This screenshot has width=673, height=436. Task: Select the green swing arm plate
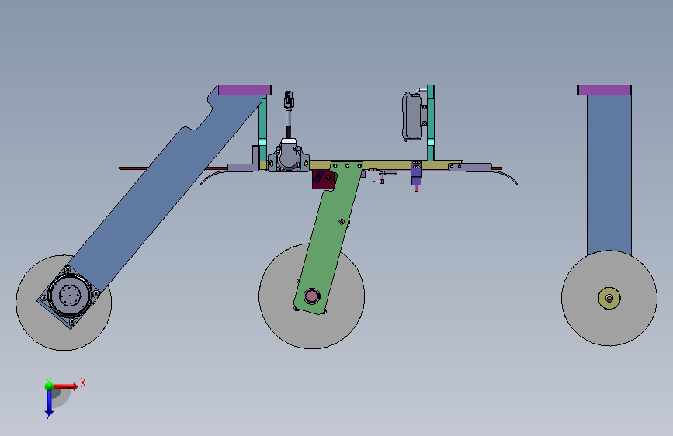[328, 238]
